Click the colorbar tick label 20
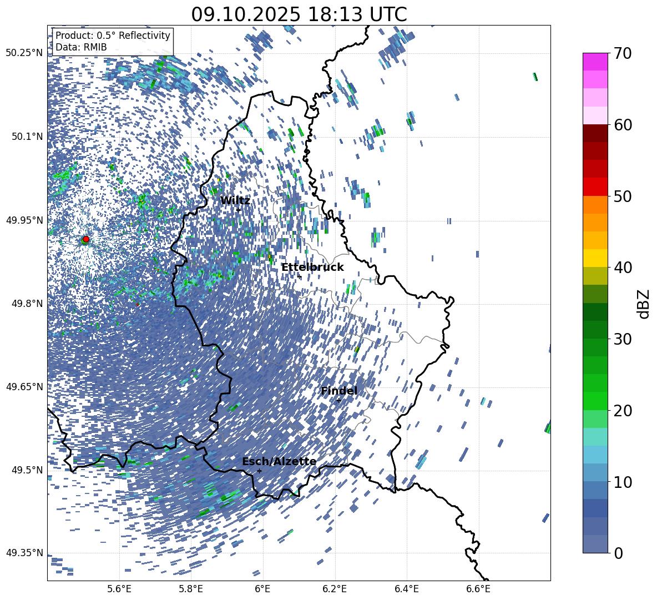This screenshot has width=657, height=600. pos(623,410)
